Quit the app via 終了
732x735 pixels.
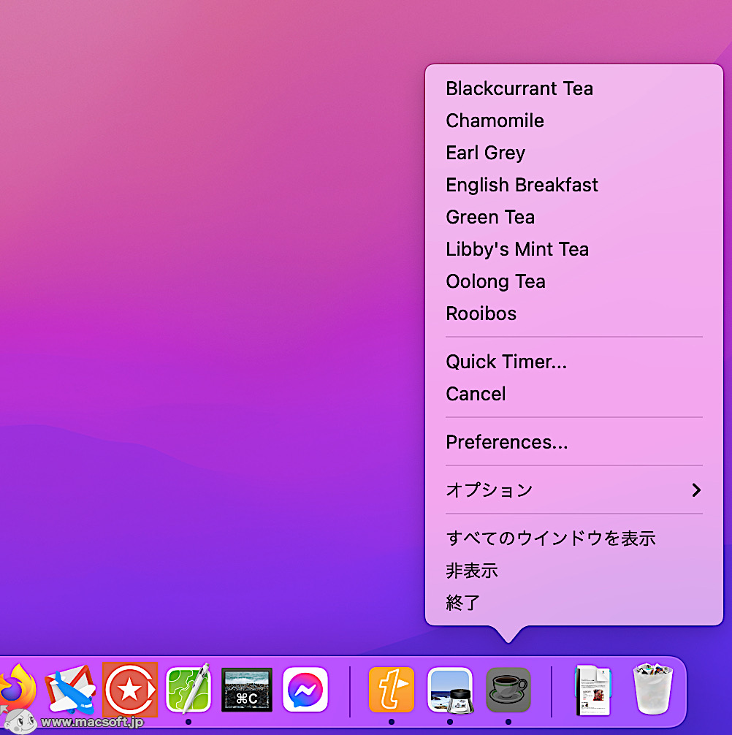point(574,603)
